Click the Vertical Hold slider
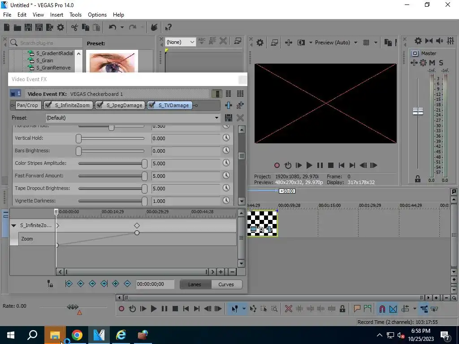 (111, 138)
